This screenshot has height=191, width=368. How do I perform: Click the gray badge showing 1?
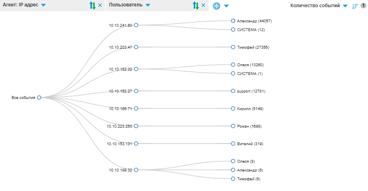point(363,6)
